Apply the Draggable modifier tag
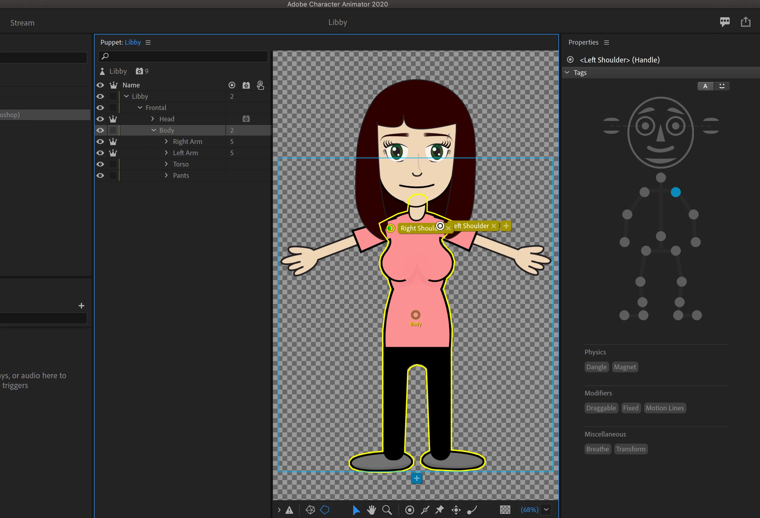This screenshot has width=760, height=518. click(x=601, y=408)
